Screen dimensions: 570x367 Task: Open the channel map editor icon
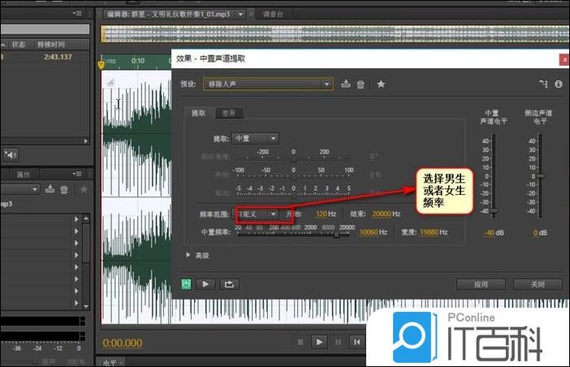(542, 84)
